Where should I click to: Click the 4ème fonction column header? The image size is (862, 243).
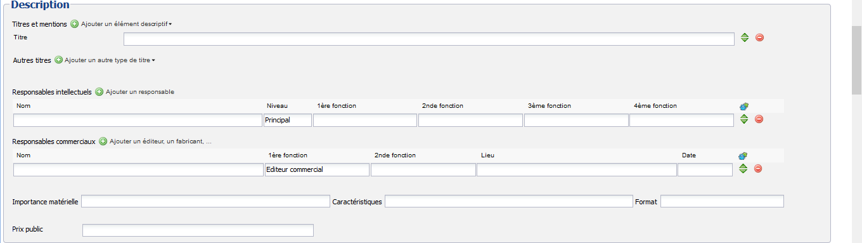pyautogui.click(x=655, y=106)
